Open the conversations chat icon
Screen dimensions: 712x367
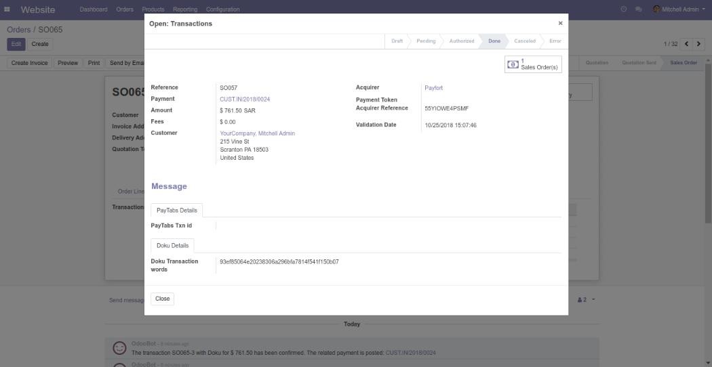(639, 9)
